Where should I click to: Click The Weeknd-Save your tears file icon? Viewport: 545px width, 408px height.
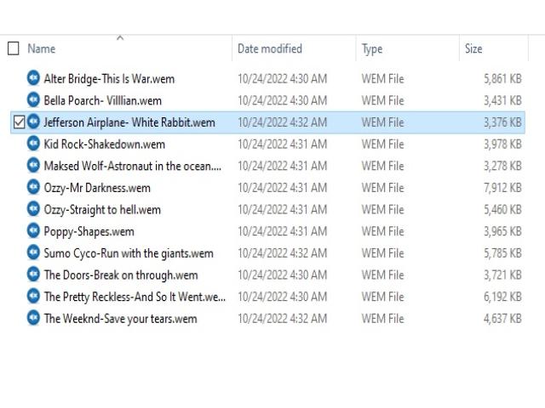33,318
